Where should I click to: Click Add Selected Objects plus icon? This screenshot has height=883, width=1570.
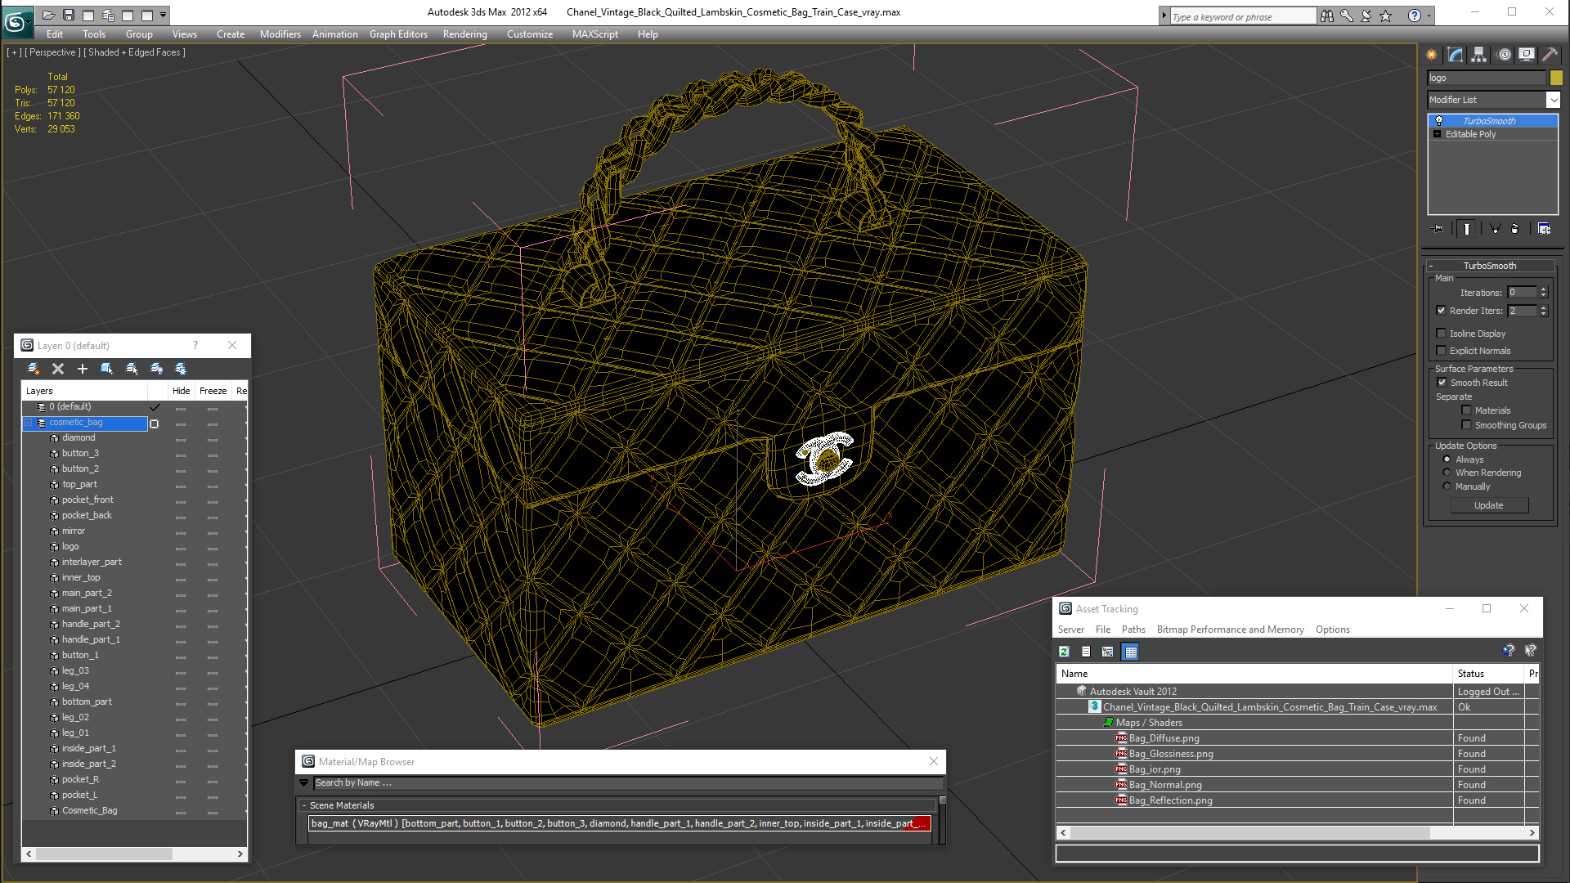tap(83, 369)
